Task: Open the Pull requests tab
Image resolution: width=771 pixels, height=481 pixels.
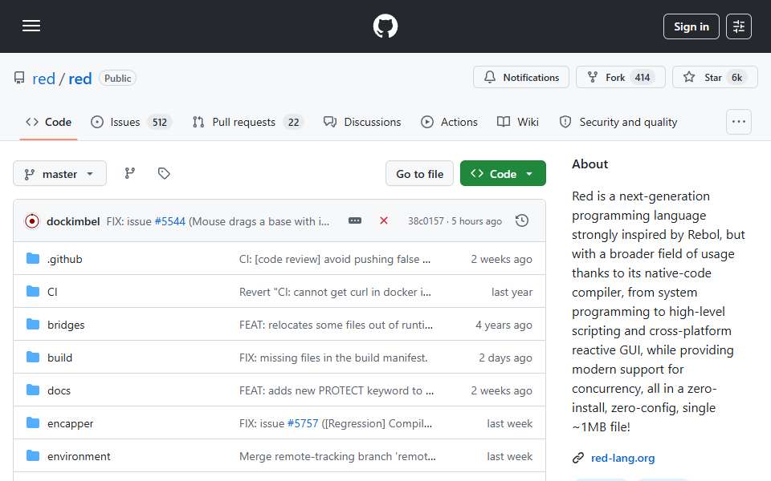Action: tap(248, 122)
